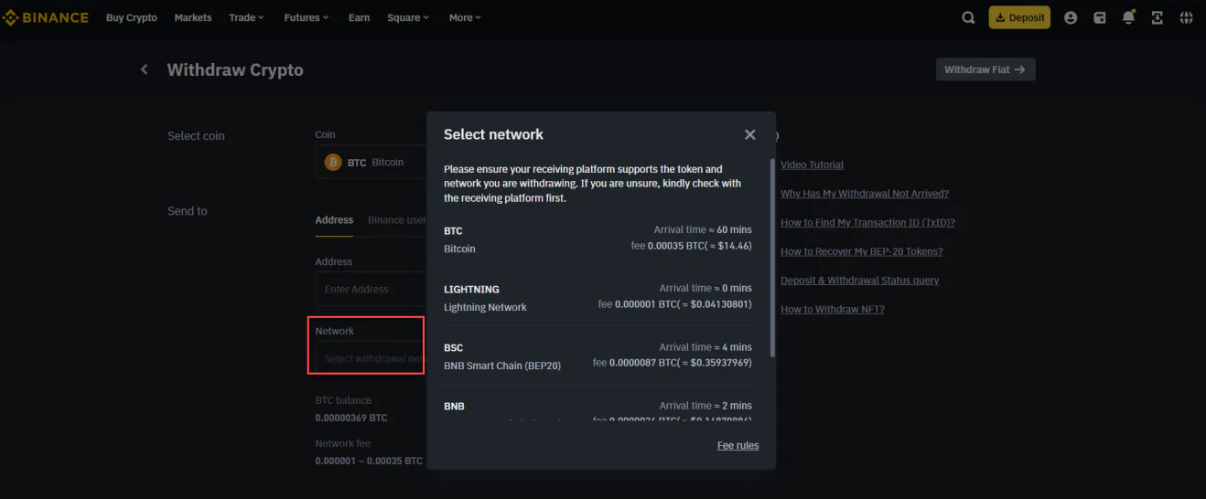Screen dimensions: 1206x499
Task: Click the BTC fee 0.00035 BTC text
Action: pos(691,246)
